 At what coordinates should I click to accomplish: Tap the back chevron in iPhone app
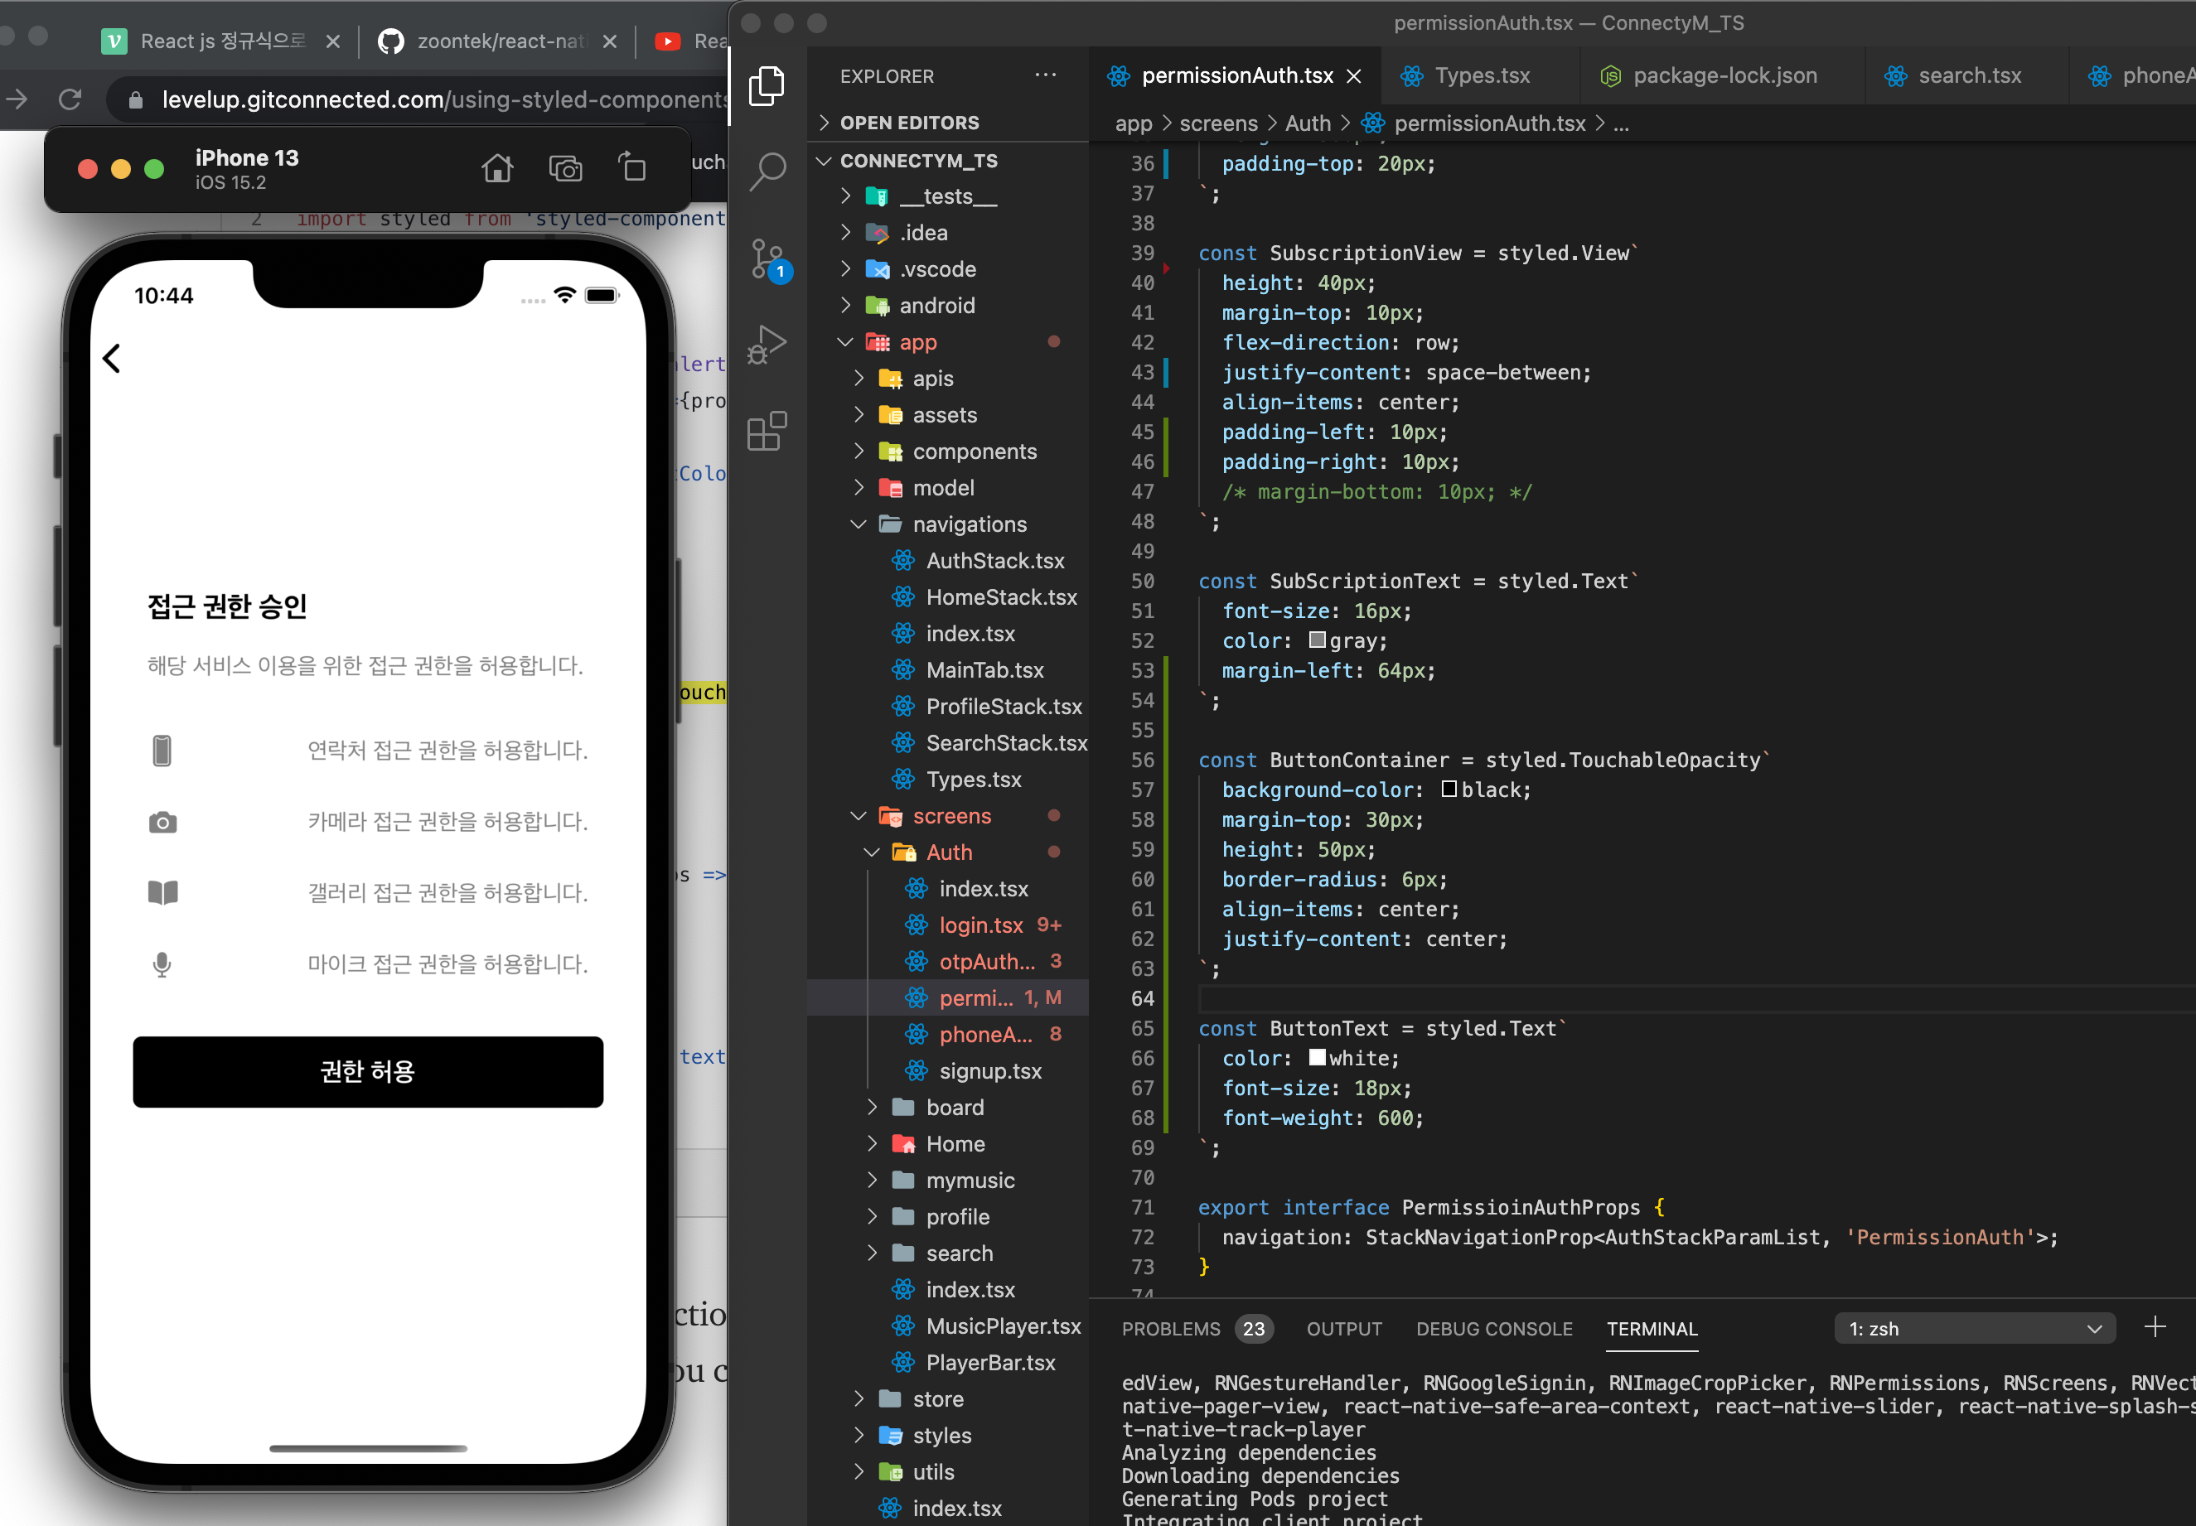pyautogui.click(x=112, y=359)
